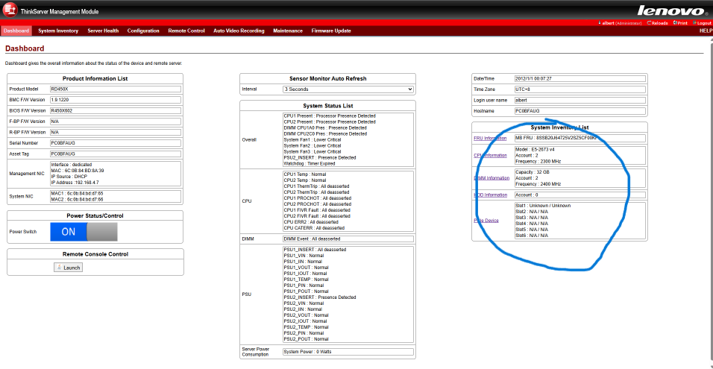713x369 pixels.
Task: Click the System Power 0 Watts field
Action: pyautogui.click(x=348, y=352)
